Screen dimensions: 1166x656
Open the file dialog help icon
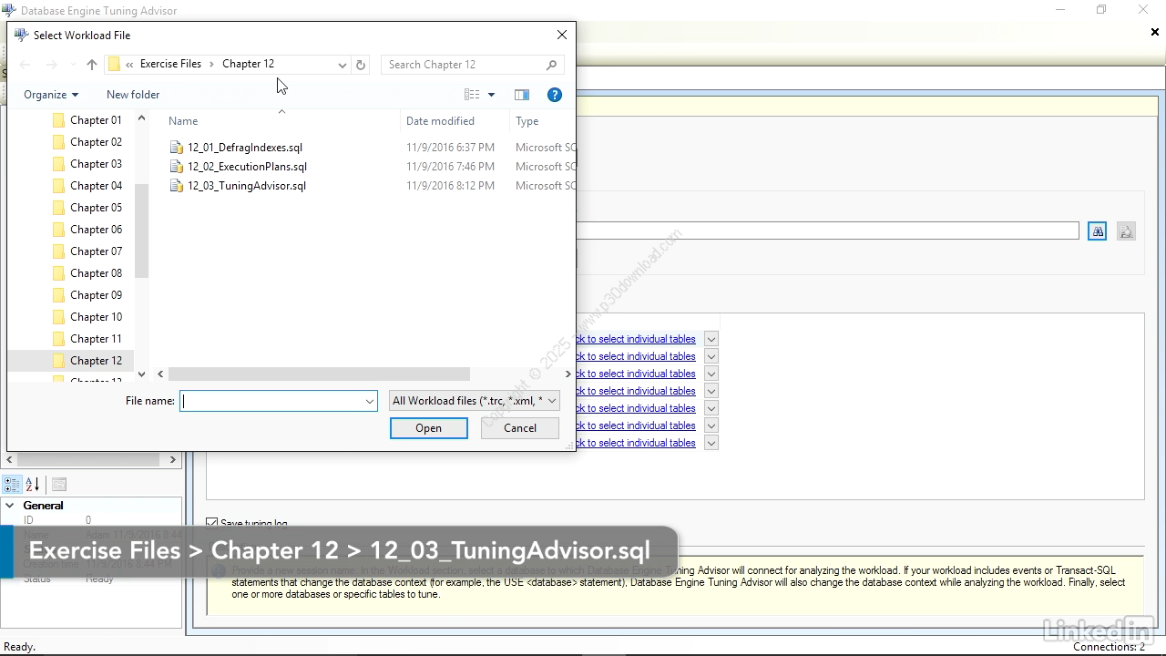click(554, 95)
